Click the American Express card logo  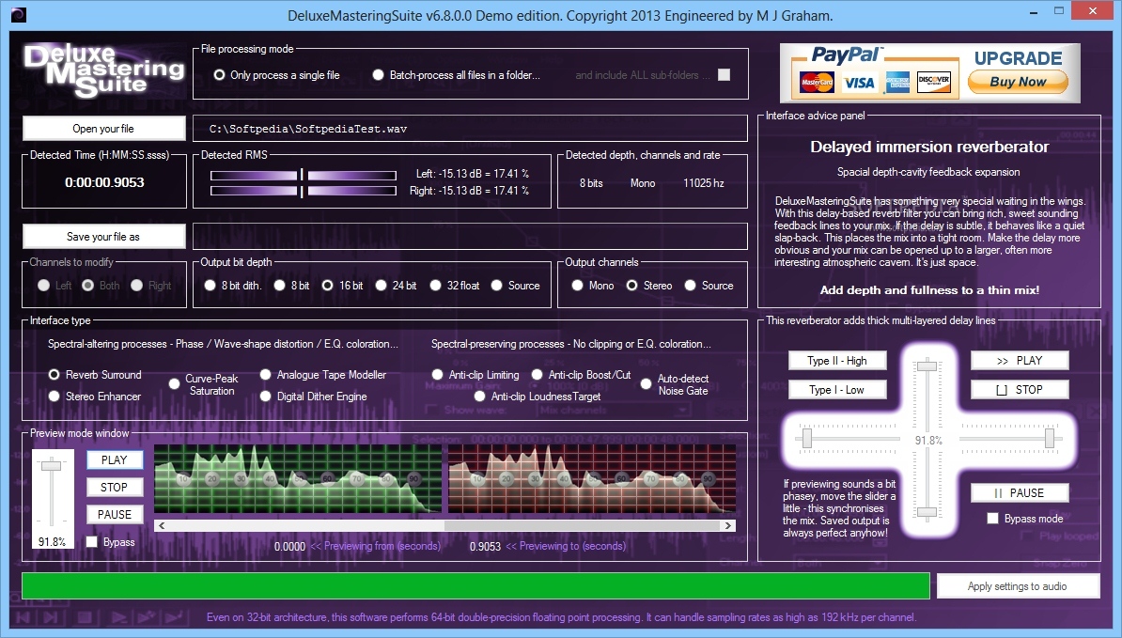[x=897, y=83]
